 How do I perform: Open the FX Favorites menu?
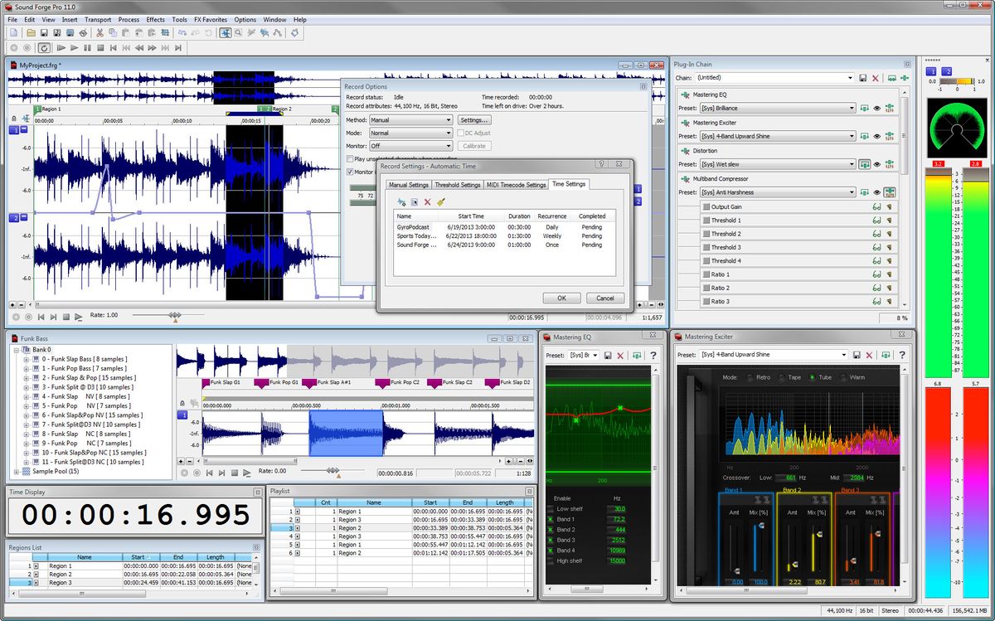coord(209,19)
